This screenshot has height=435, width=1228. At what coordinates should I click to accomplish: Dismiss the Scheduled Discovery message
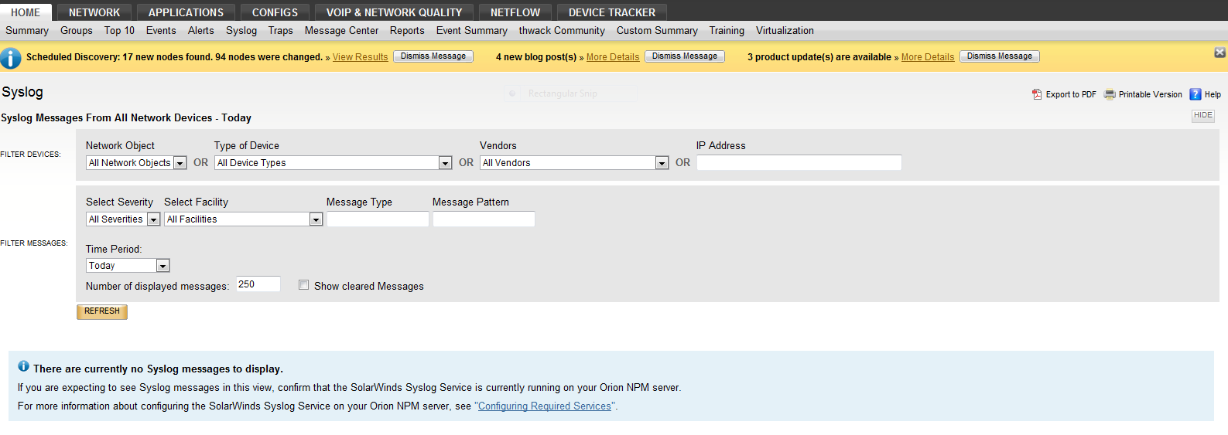coord(433,56)
